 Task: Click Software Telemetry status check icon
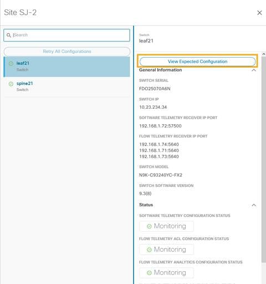click(x=149, y=226)
